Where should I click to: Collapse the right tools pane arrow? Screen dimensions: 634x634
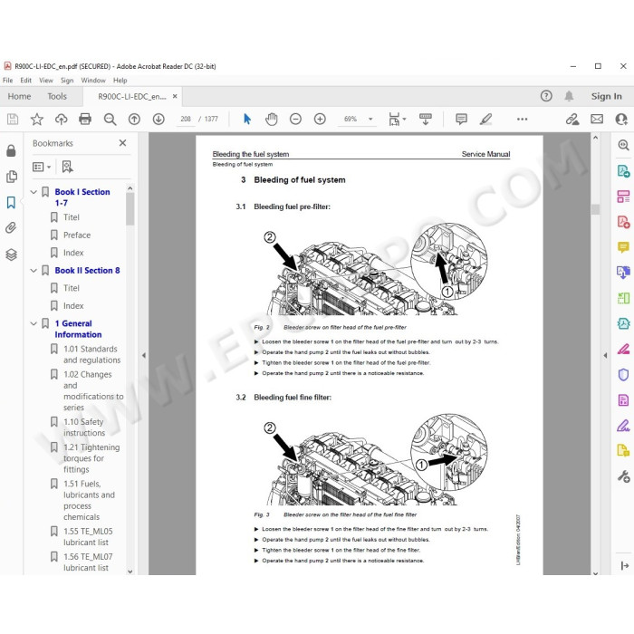tap(605, 355)
